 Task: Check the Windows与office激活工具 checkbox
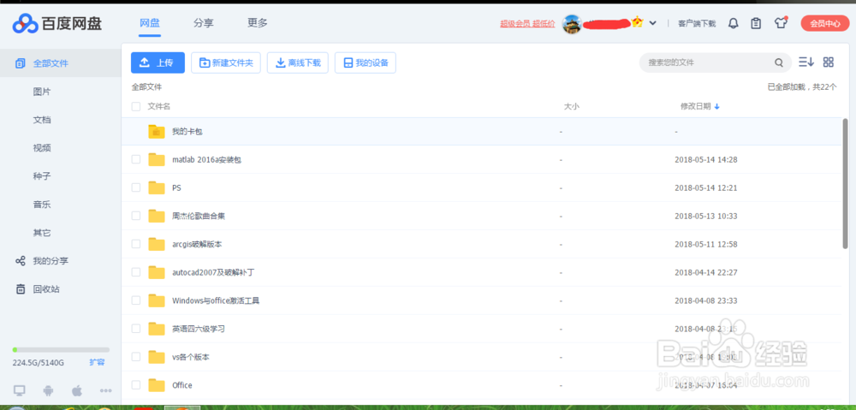(x=136, y=300)
